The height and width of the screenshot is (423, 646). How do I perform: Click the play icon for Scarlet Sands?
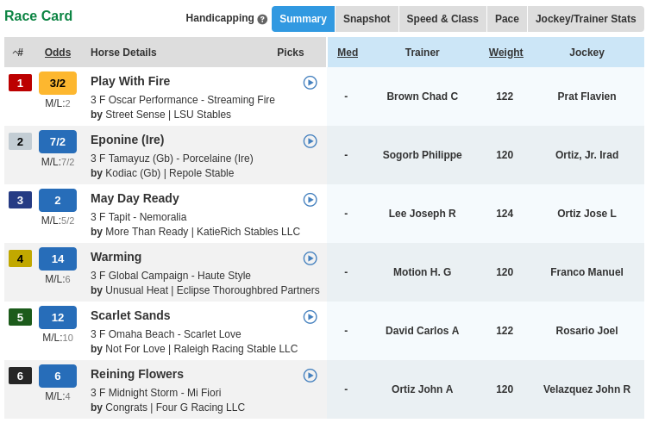point(310,317)
